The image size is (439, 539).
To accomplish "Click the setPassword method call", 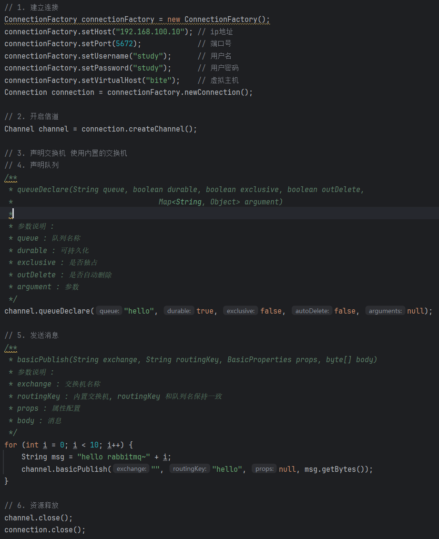I will pos(105,68).
